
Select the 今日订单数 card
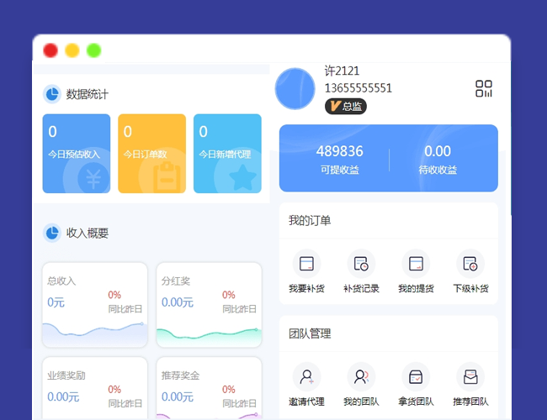click(x=151, y=154)
